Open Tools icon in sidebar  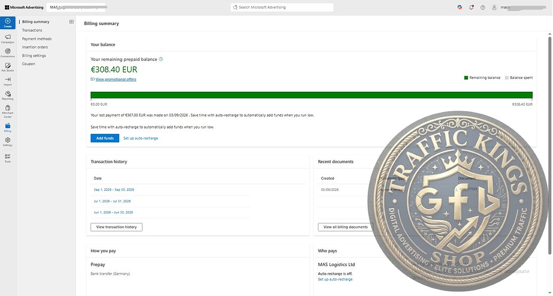point(7,156)
